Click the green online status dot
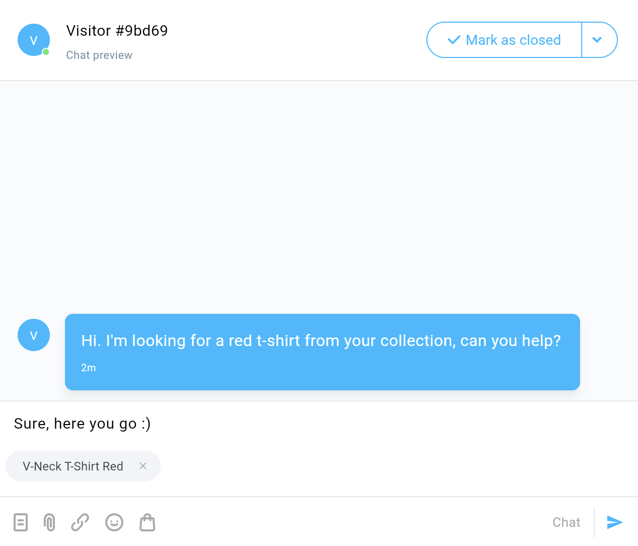The height and width of the screenshot is (546, 638). pos(46,52)
